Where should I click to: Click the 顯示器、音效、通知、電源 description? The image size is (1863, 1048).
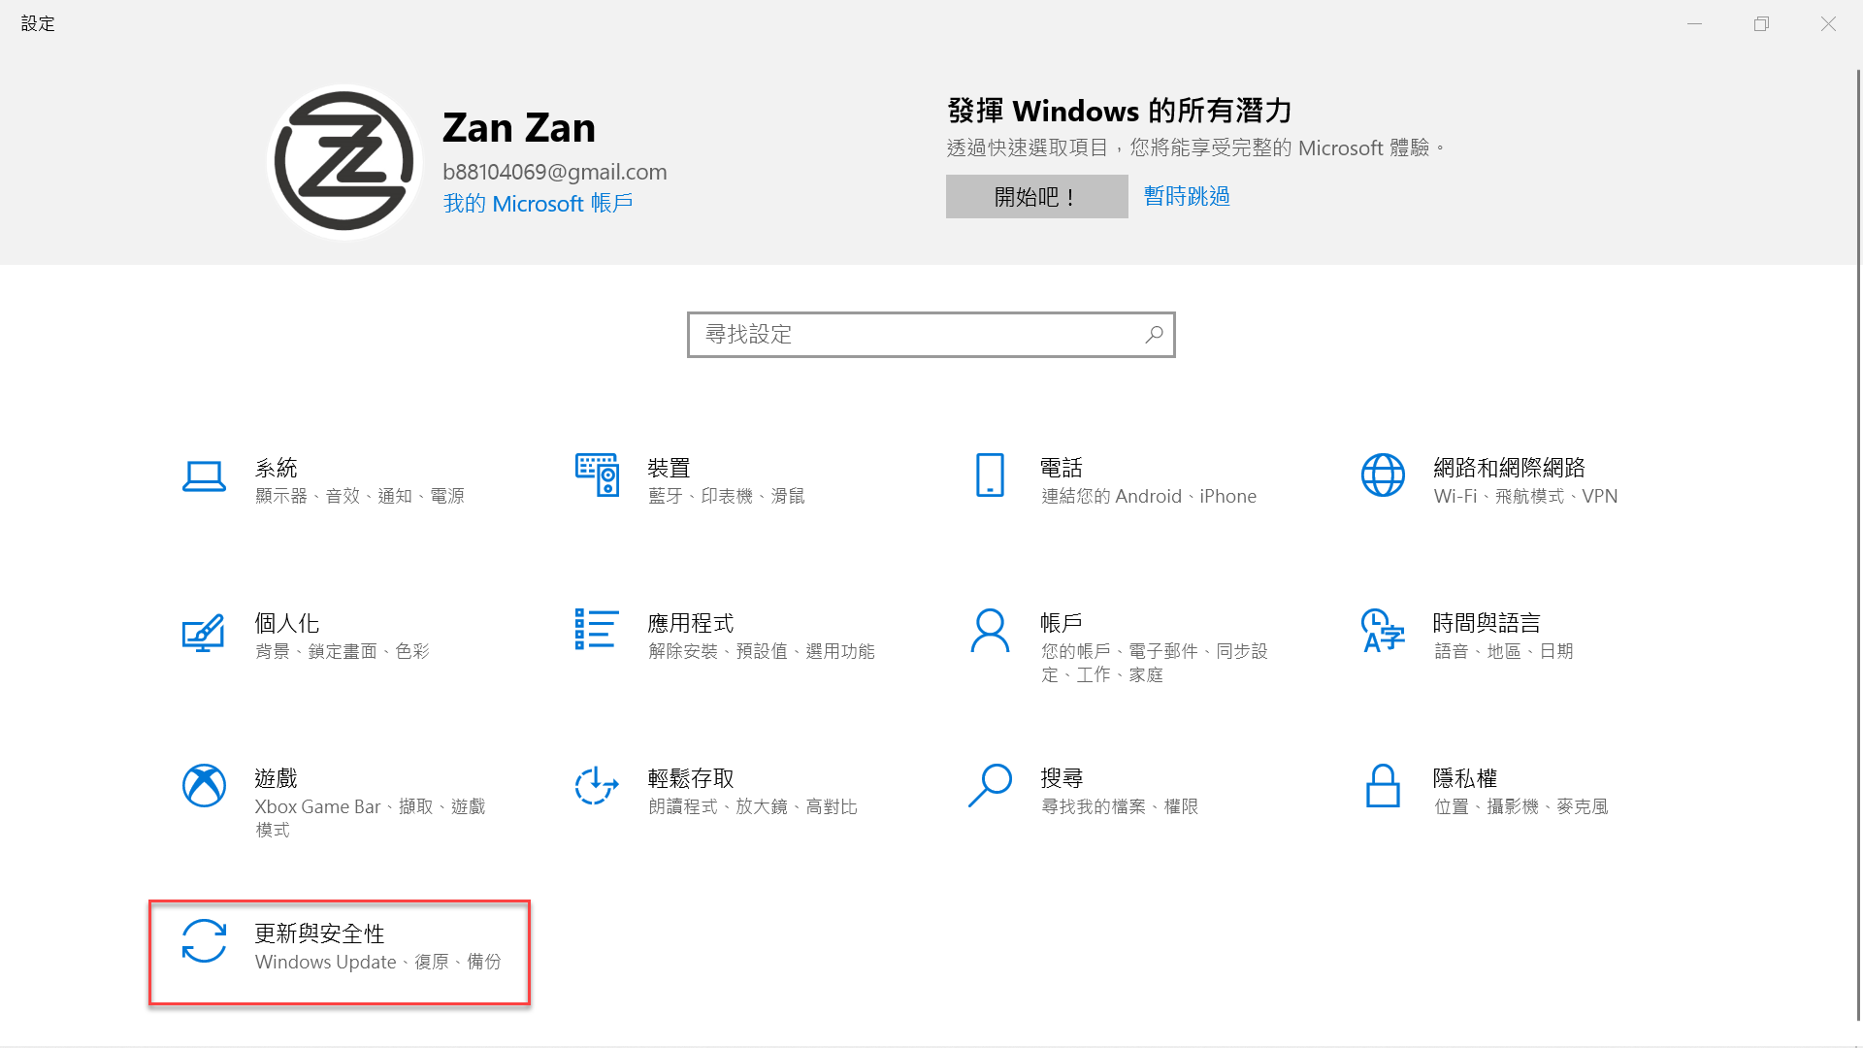tap(360, 496)
